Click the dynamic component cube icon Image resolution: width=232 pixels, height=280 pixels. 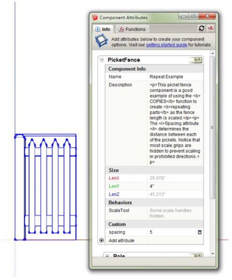(x=101, y=41)
